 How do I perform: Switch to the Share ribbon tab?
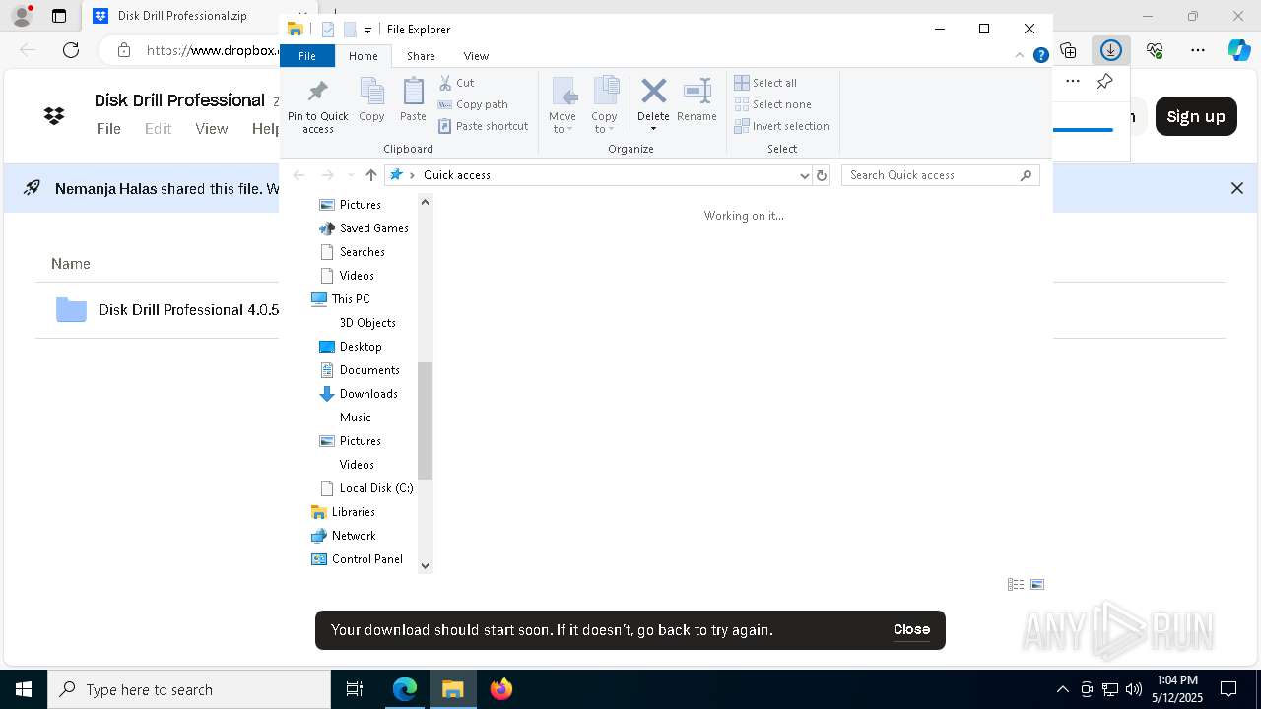(x=421, y=56)
